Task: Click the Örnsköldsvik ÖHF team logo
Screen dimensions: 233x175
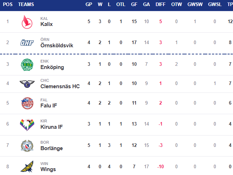Action: [27, 43]
